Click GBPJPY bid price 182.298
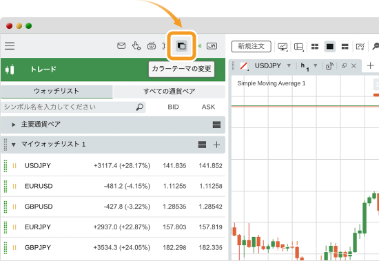Image resolution: width=379 pixels, height=261 pixels. (174, 248)
